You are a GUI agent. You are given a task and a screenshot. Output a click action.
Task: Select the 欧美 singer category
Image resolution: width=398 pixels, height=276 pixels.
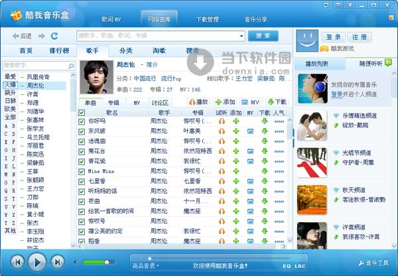click(x=10, y=109)
